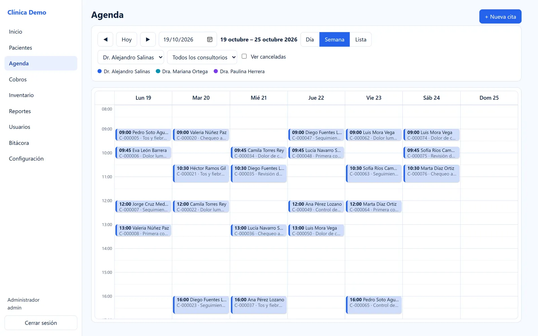The width and height of the screenshot is (538, 336).
Task: Open appointment C-000049 for Ana Pérez Lozano
Action: point(316,207)
